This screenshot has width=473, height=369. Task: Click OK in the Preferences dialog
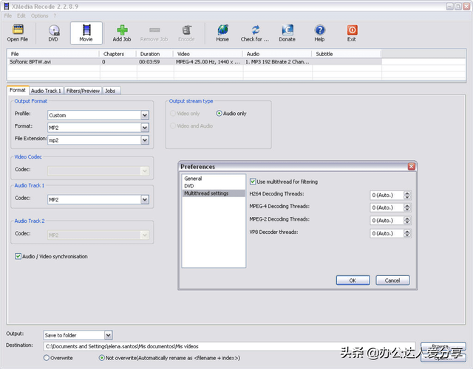pos(353,280)
